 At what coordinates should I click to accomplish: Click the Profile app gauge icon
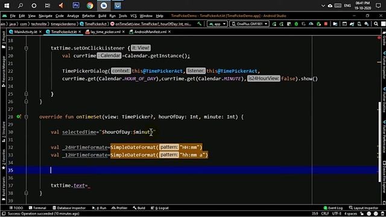click(x=311, y=24)
